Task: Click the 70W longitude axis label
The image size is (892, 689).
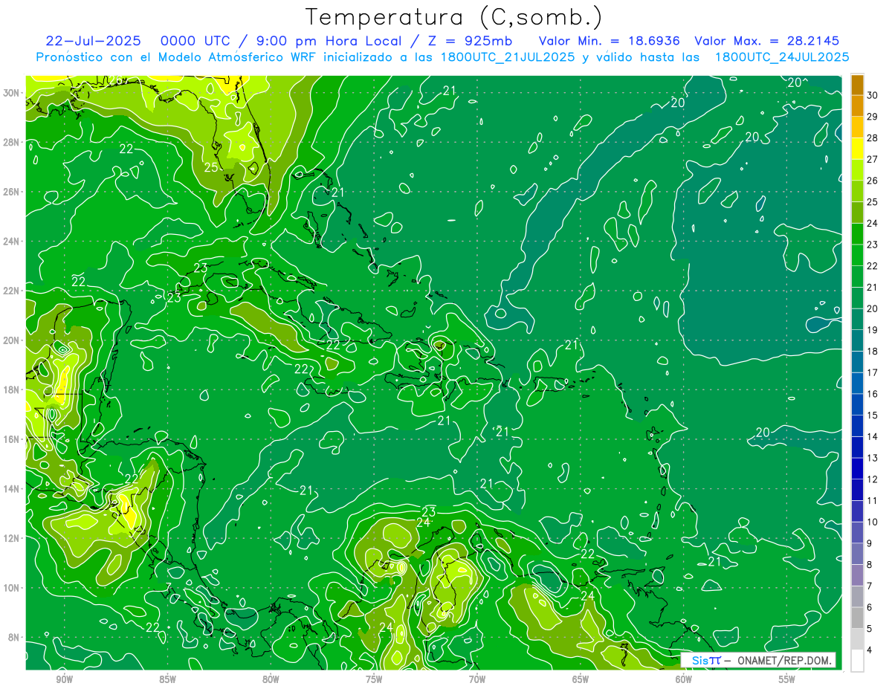Action: [x=477, y=679]
